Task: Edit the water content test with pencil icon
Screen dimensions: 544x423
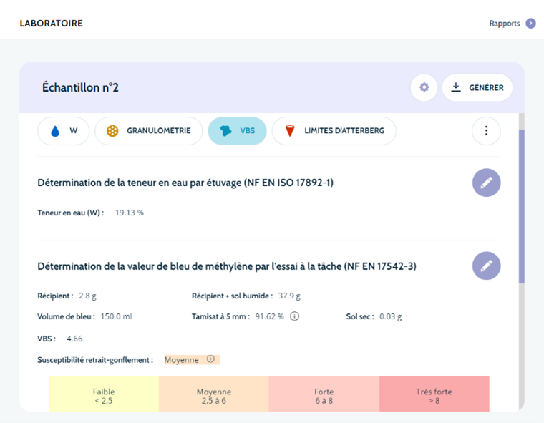Action: point(486,183)
